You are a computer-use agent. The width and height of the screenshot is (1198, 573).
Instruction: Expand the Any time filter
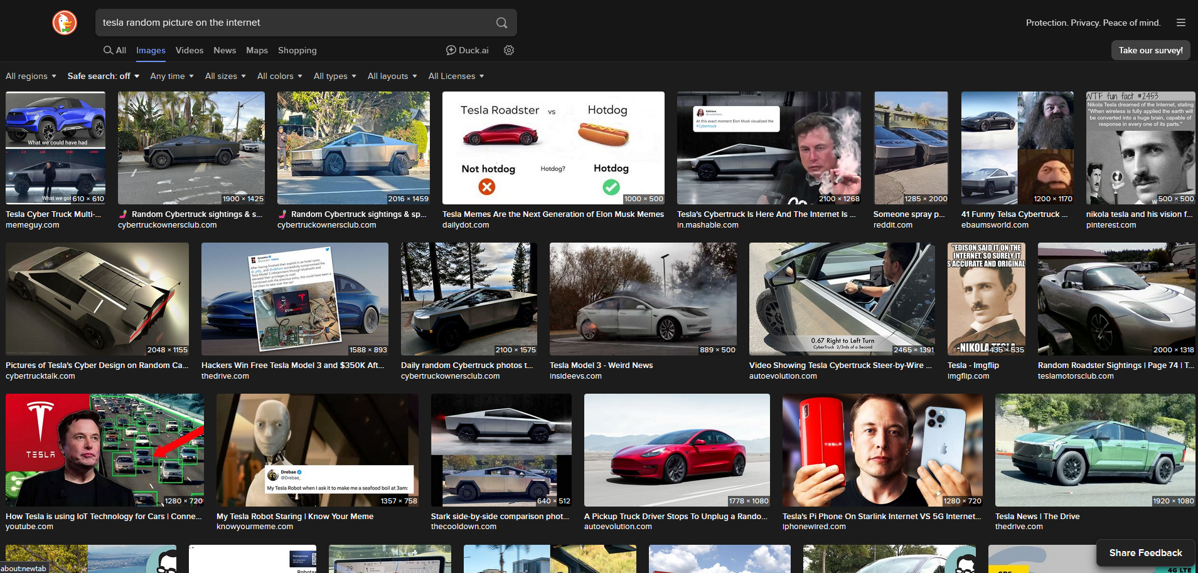pos(172,76)
